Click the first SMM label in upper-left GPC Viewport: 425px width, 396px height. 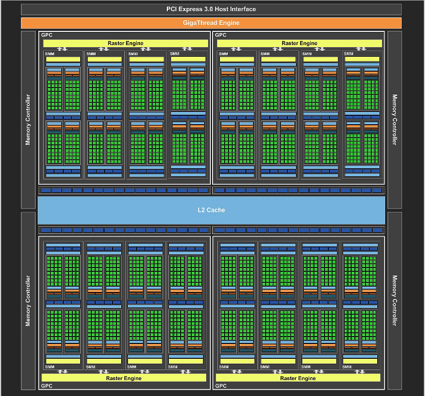(x=49, y=54)
